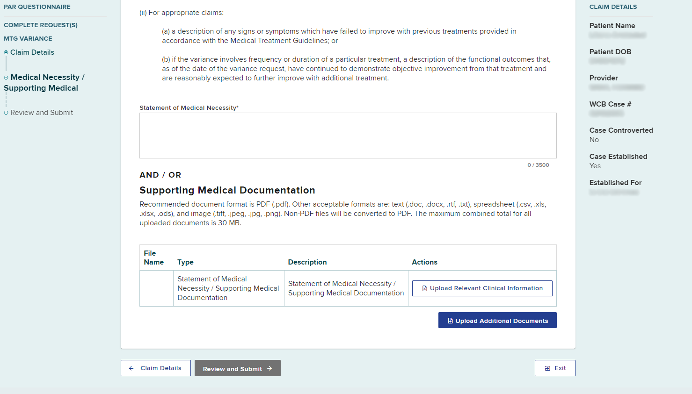Viewport: 692px width, 394px height.
Task: Select COMPLETE REQUEST(S) in the left sidebar
Action: (x=41, y=25)
